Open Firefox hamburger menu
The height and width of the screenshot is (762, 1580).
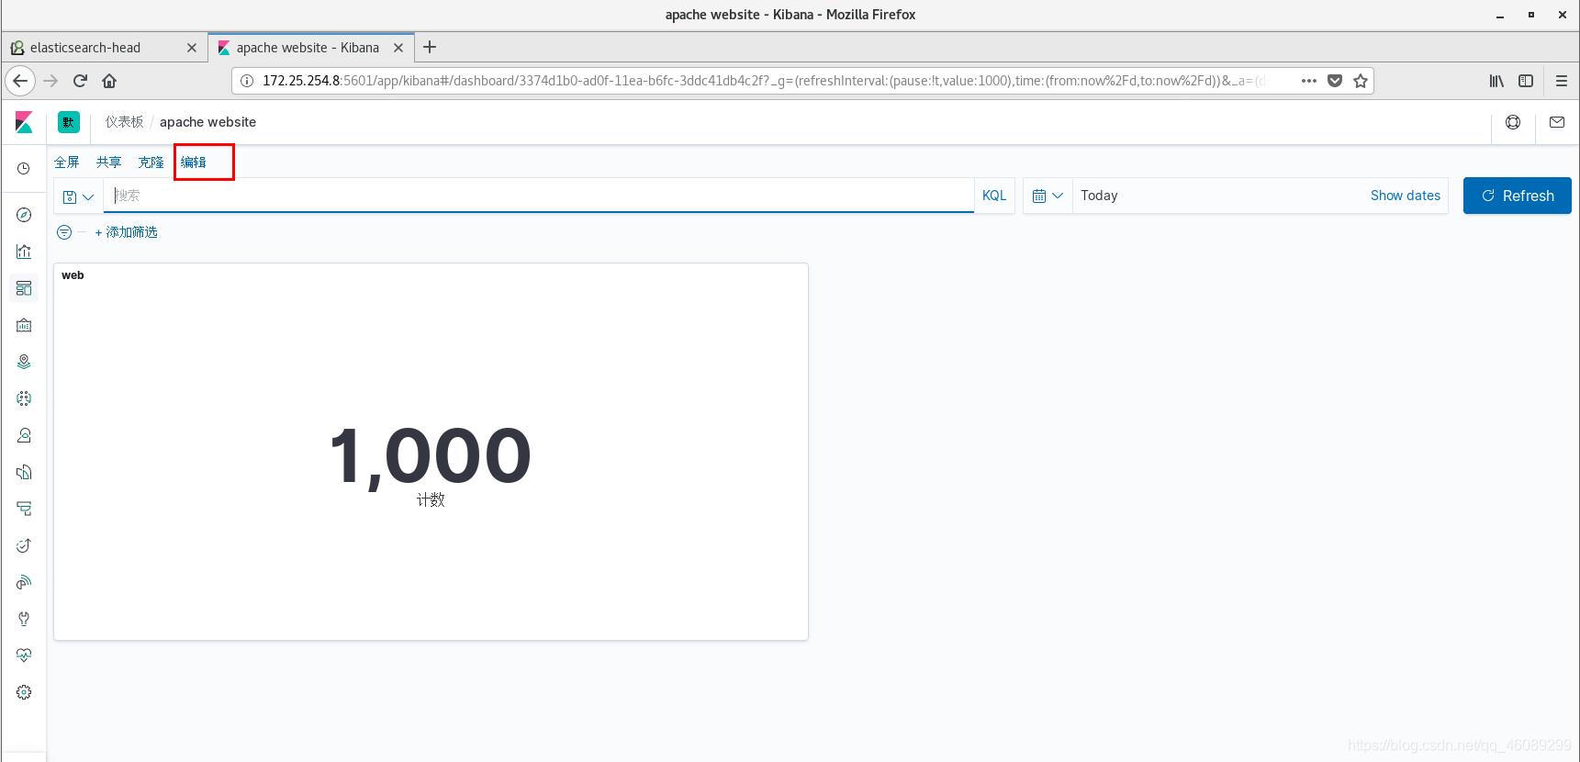point(1561,81)
